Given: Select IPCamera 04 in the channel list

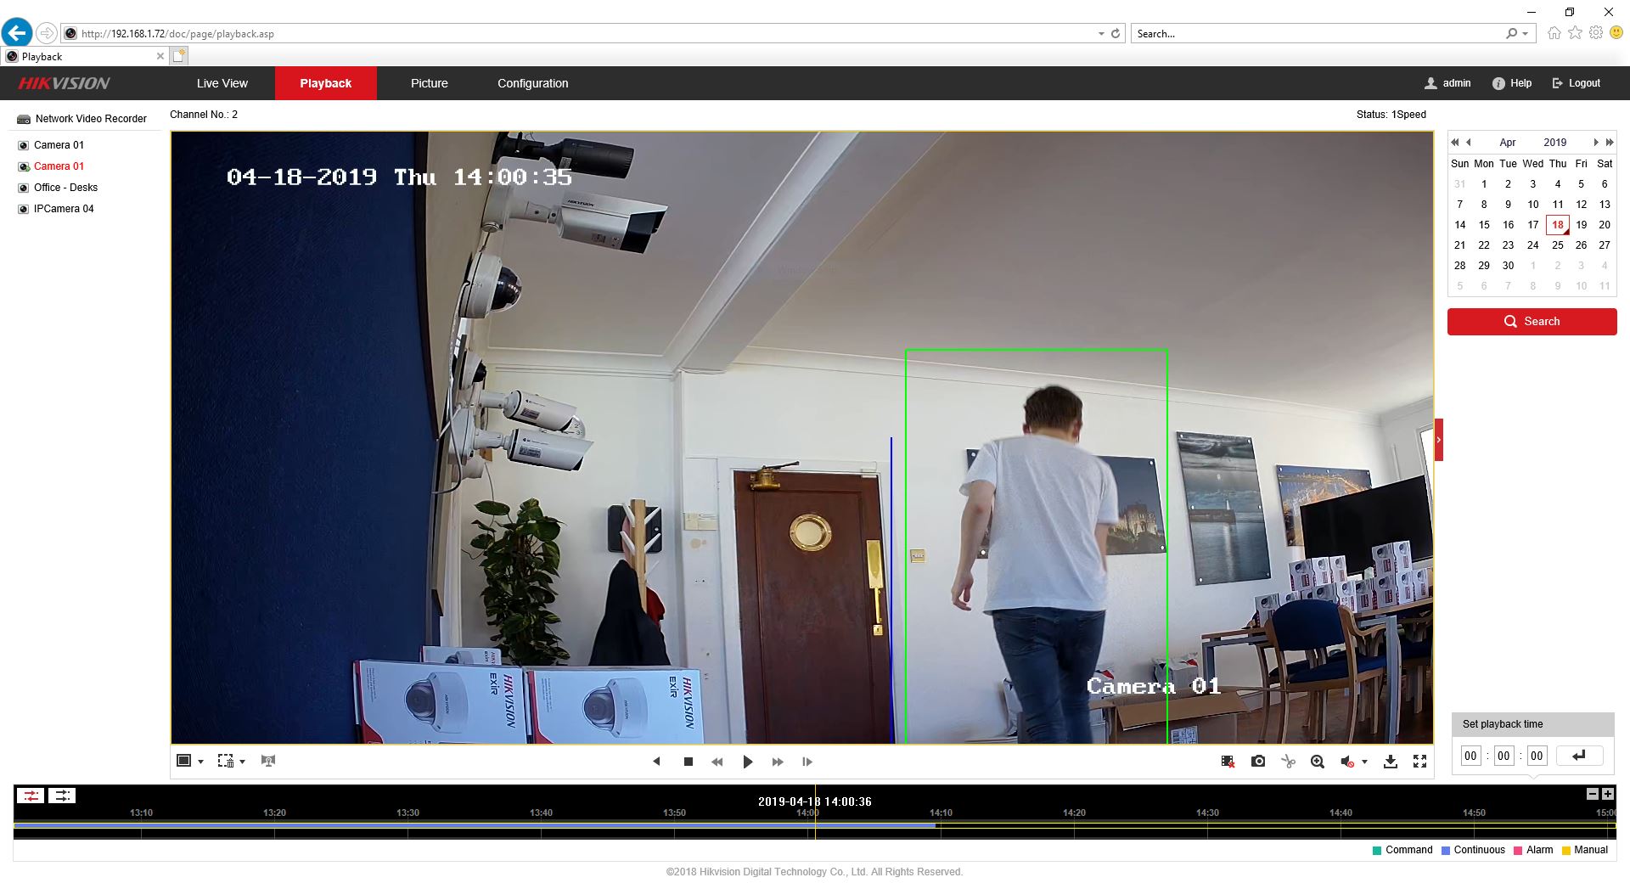Looking at the screenshot, I should coord(64,209).
